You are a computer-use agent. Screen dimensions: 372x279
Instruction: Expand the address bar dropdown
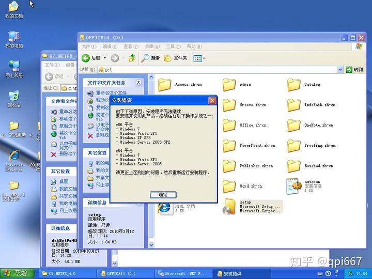pos(340,70)
